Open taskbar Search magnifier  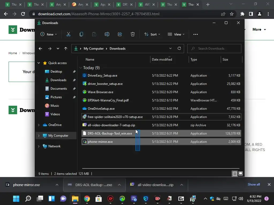(28, 199)
